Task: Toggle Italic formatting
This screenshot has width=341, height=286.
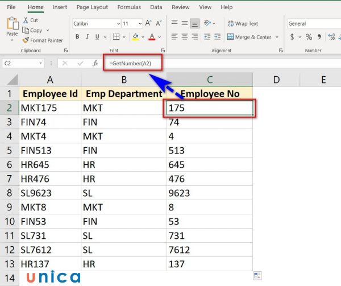Action: [x=87, y=37]
